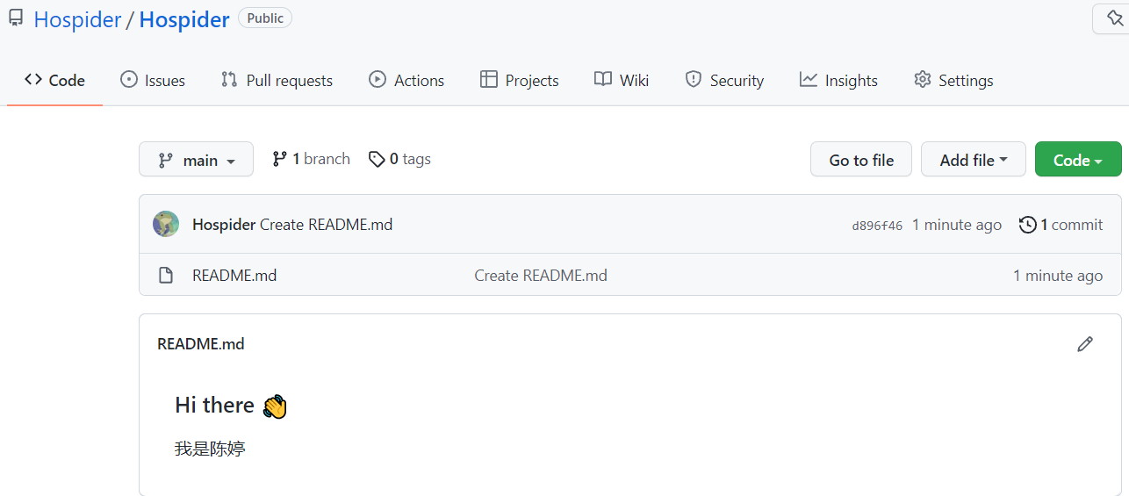Click the pin button at top right
The height and width of the screenshot is (496, 1129).
pos(1113,18)
